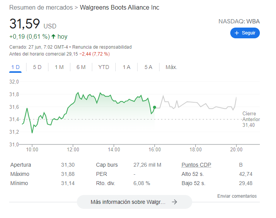Click the Walgreens Boots Alliance Inc title

tap(120, 8)
